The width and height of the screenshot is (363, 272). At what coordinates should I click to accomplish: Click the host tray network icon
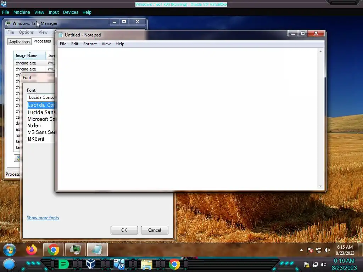point(315,264)
